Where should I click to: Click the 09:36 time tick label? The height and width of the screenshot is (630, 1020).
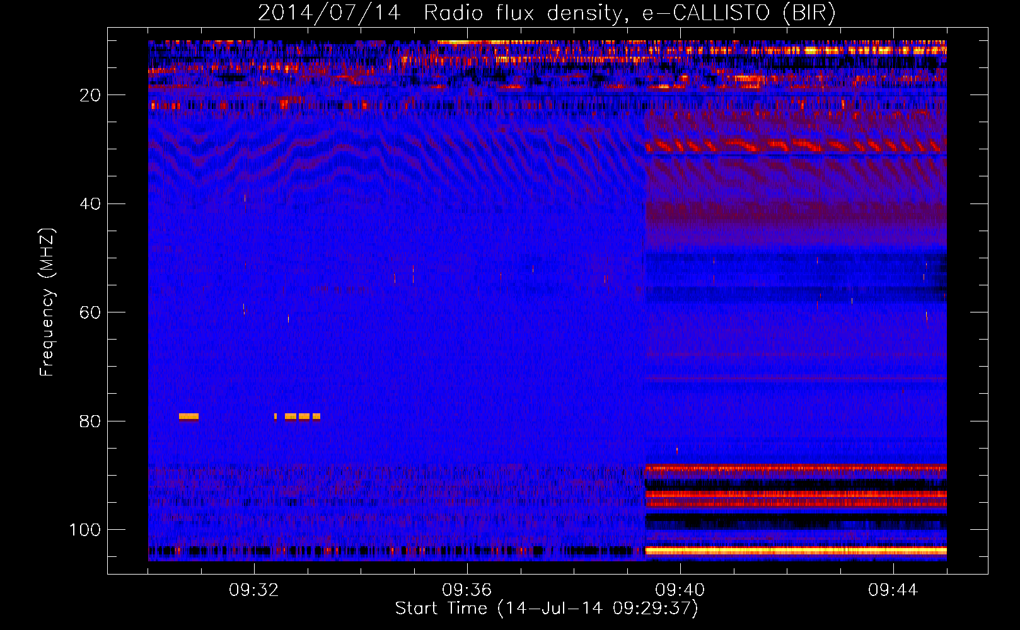point(467,590)
